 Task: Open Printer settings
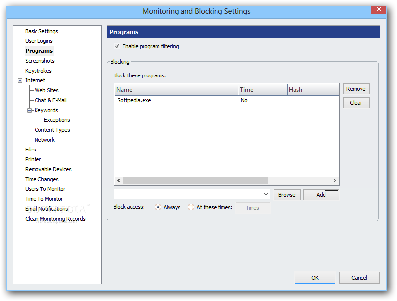pos(33,159)
